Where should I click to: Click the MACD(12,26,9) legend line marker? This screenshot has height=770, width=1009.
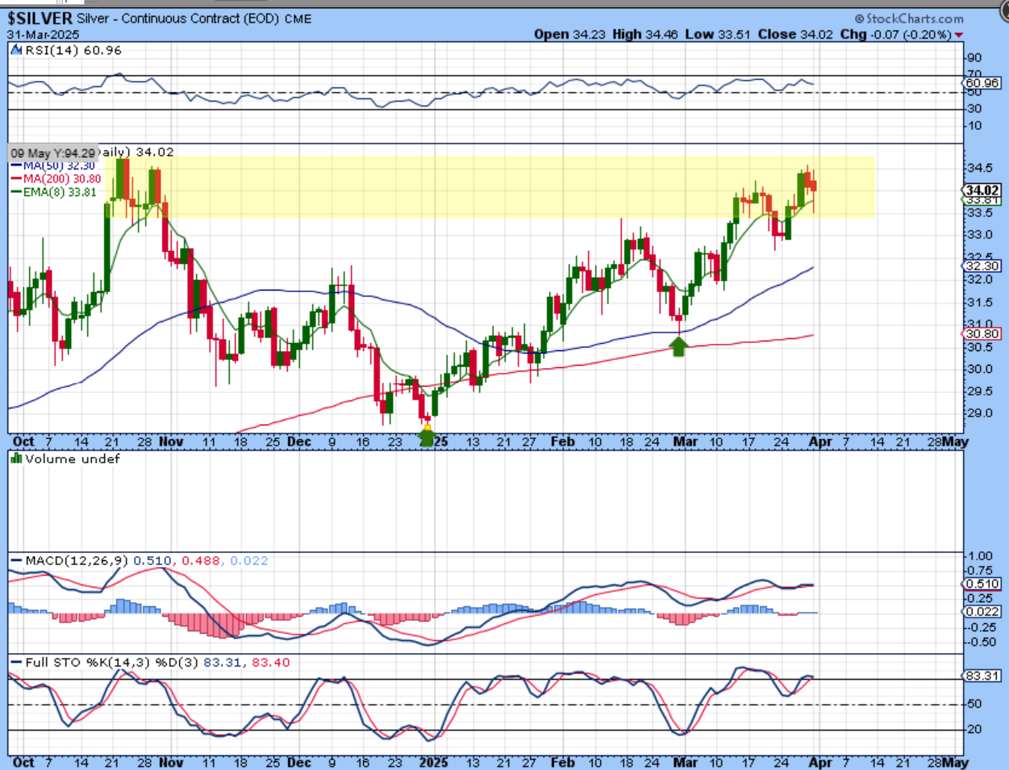16,560
